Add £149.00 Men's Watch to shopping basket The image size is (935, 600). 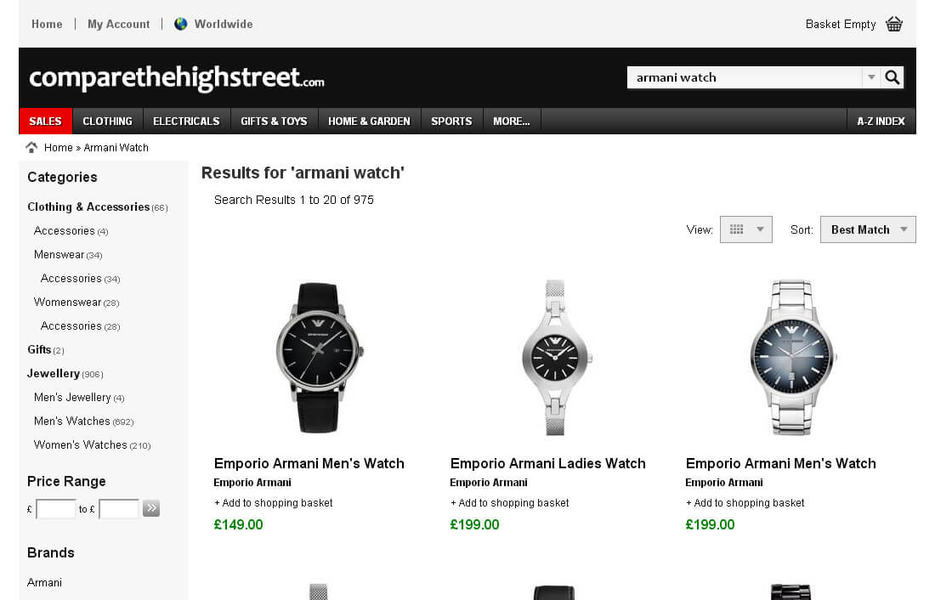274,503
